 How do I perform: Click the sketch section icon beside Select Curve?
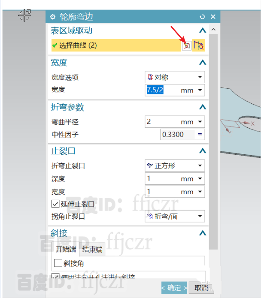[x=187, y=45]
